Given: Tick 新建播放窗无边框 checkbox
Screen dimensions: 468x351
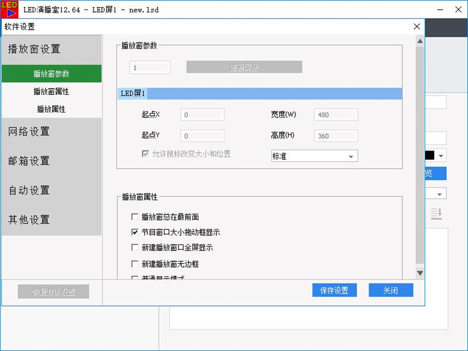Looking at the screenshot, I should tap(135, 264).
